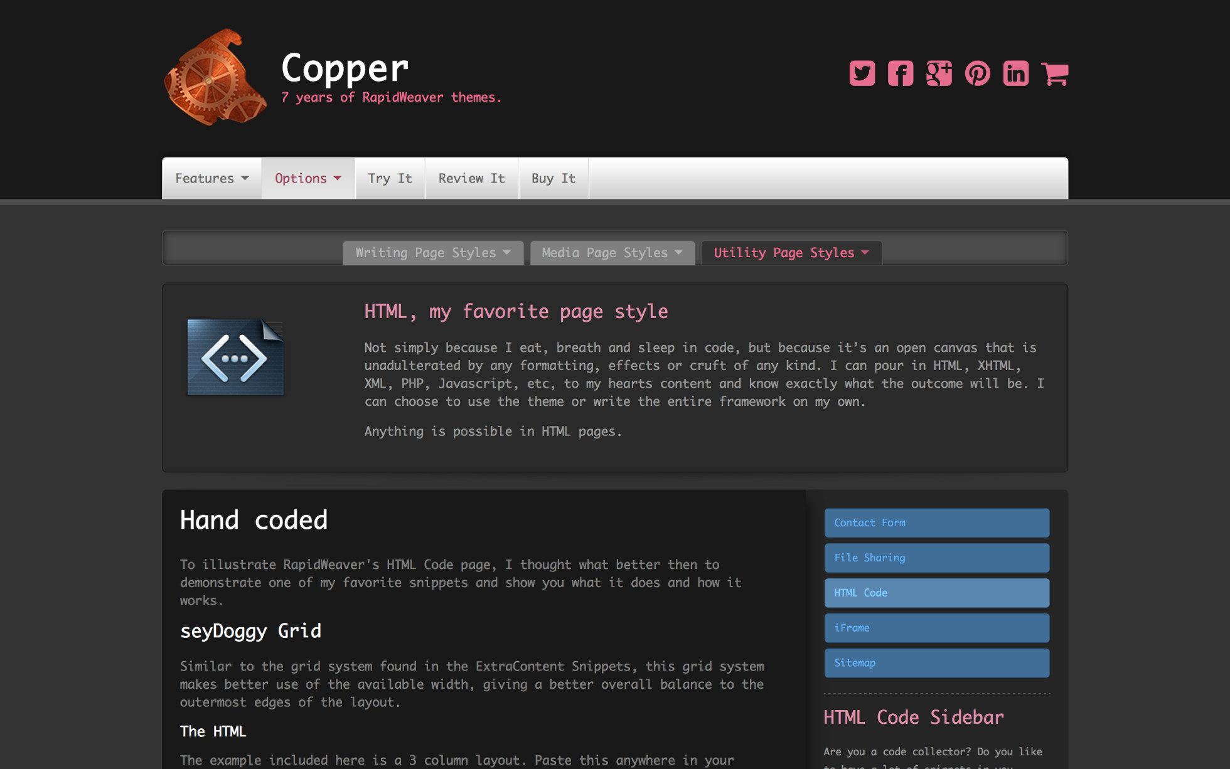
Task: Open the Facebook icon link
Action: [x=900, y=73]
